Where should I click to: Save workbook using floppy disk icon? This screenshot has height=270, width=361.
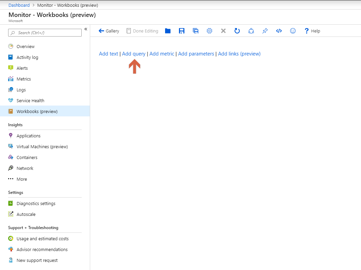(182, 31)
